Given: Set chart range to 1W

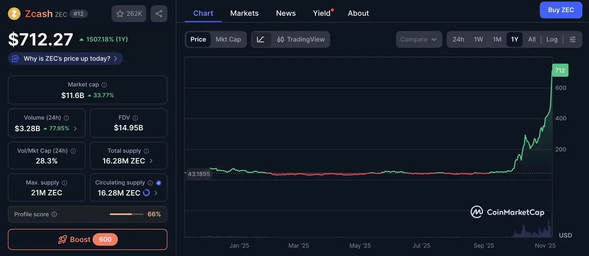Looking at the screenshot, I should click(x=478, y=39).
